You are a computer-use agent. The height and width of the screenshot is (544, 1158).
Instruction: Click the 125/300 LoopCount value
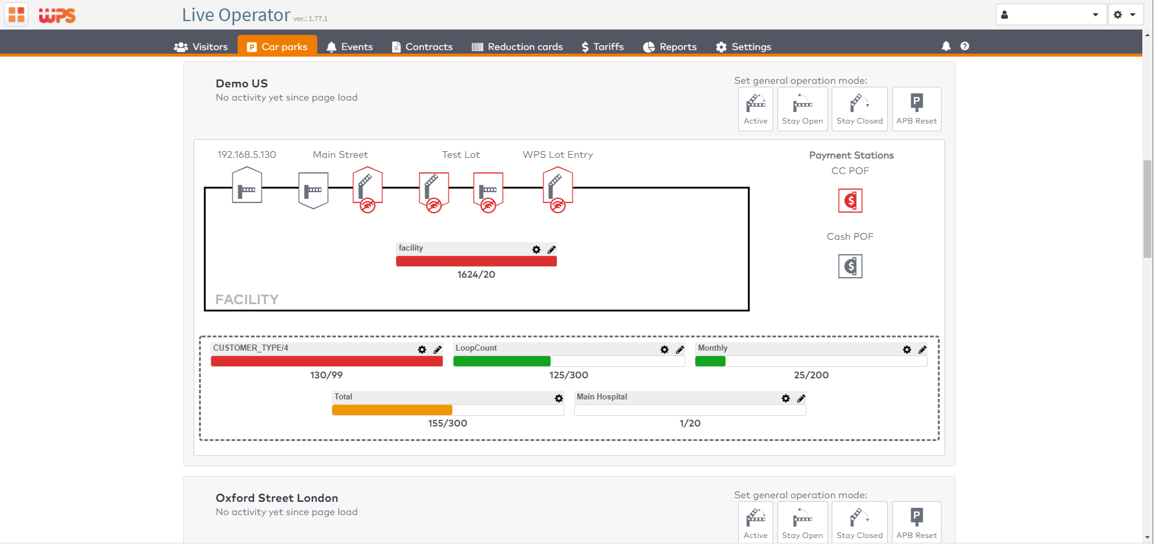569,375
